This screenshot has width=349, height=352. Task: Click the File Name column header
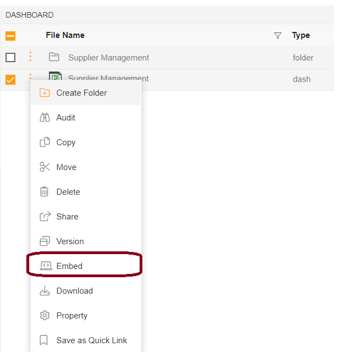pos(65,35)
